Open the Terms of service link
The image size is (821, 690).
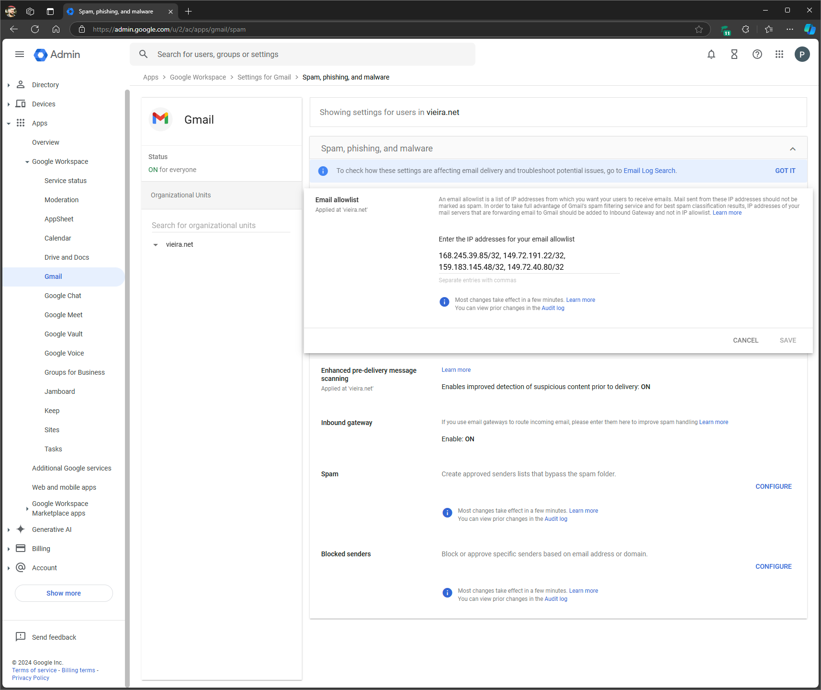[x=34, y=670]
